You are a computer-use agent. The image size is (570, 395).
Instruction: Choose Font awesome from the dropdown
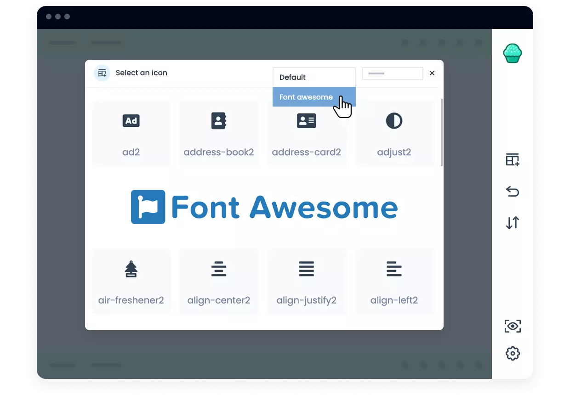(x=314, y=97)
